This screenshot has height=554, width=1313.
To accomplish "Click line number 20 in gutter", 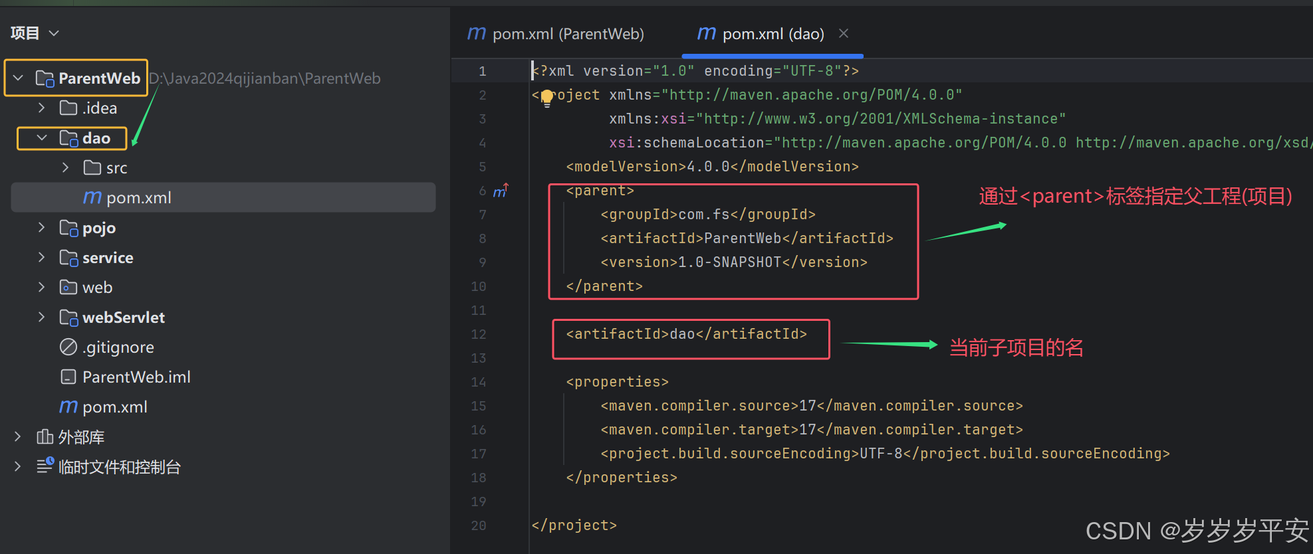I will click(x=479, y=525).
